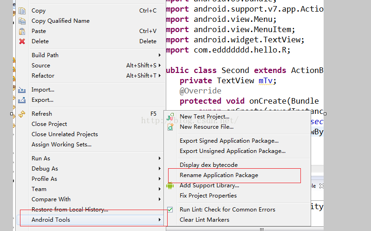Screen dimensions: 371x231
Task: Expand the Team submenu arrow
Action: pos(160,189)
